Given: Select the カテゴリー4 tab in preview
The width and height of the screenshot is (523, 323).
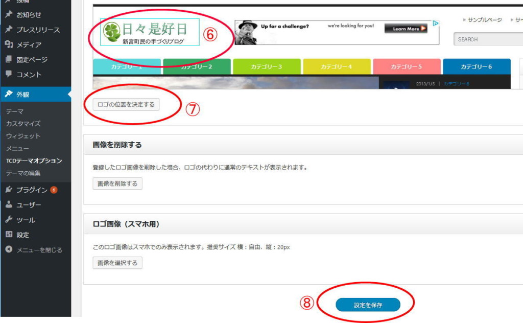Looking at the screenshot, I should tap(337, 67).
